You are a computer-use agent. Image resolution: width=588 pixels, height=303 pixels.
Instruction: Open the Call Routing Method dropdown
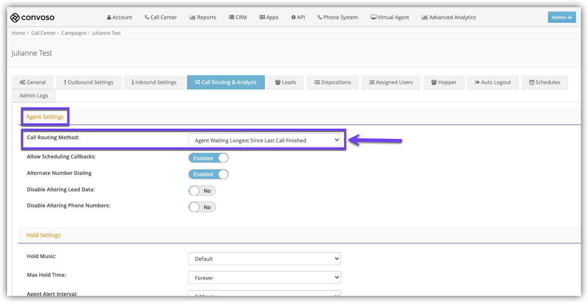[x=264, y=140]
